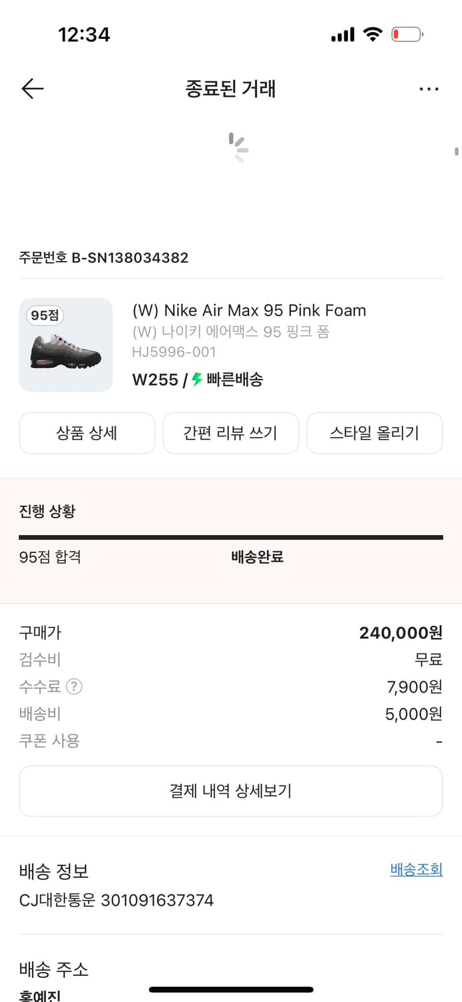Open 결제 내역 상세보기 payment details
The image size is (462, 1002).
coord(230,791)
